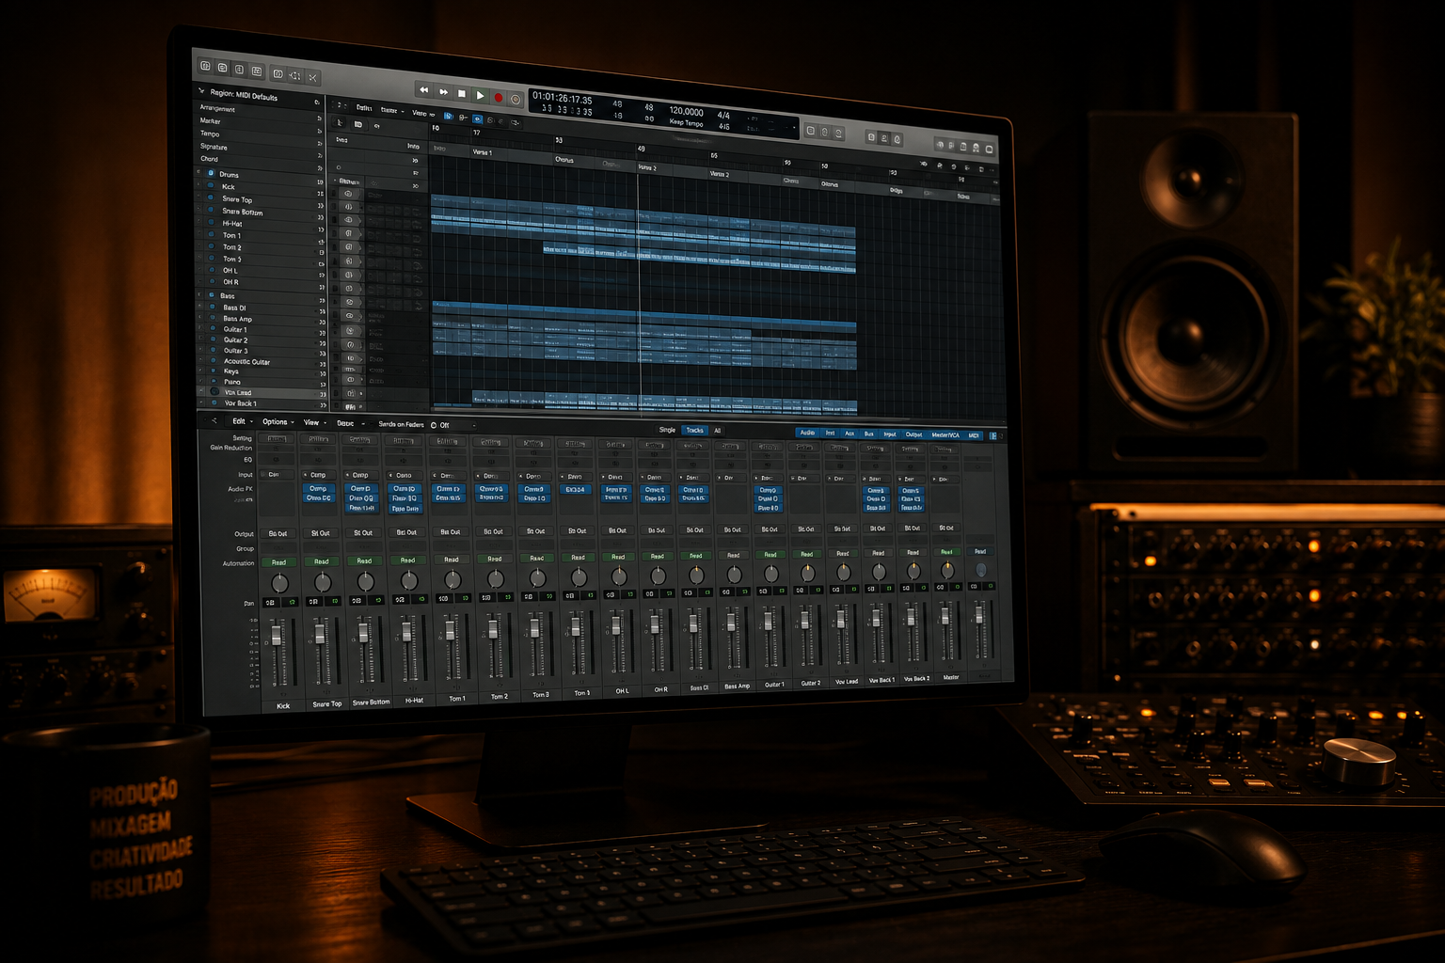Viewport: 1445px width, 963px height.
Task: Toggle the Inst channel filter in mixer
Action: [x=830, y=433]
